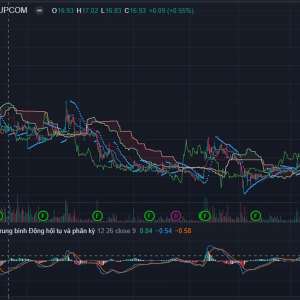Click the blue MACD value −0.54

click(164, 231)
